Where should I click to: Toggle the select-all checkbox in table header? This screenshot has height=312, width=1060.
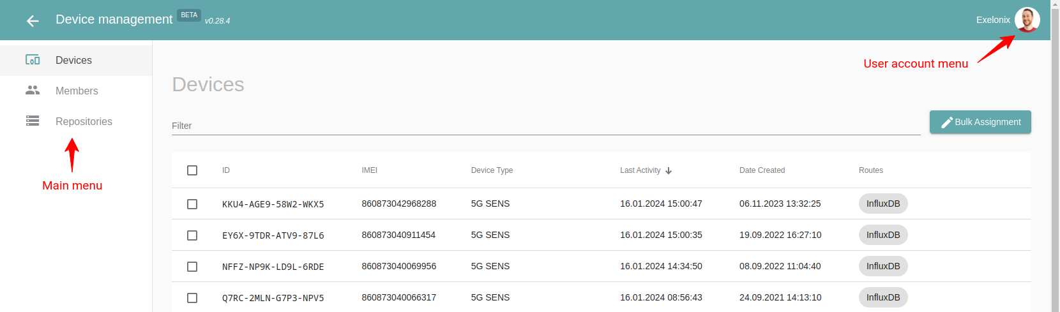[192, 170]
